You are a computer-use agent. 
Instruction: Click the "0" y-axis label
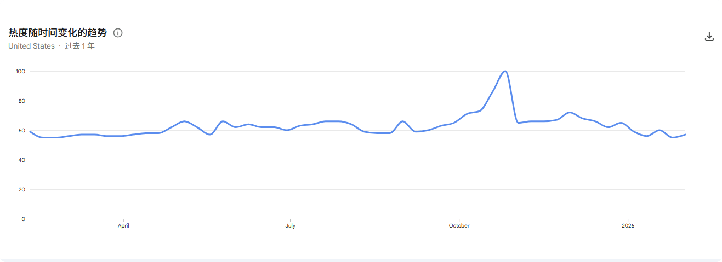click(23, 219)
